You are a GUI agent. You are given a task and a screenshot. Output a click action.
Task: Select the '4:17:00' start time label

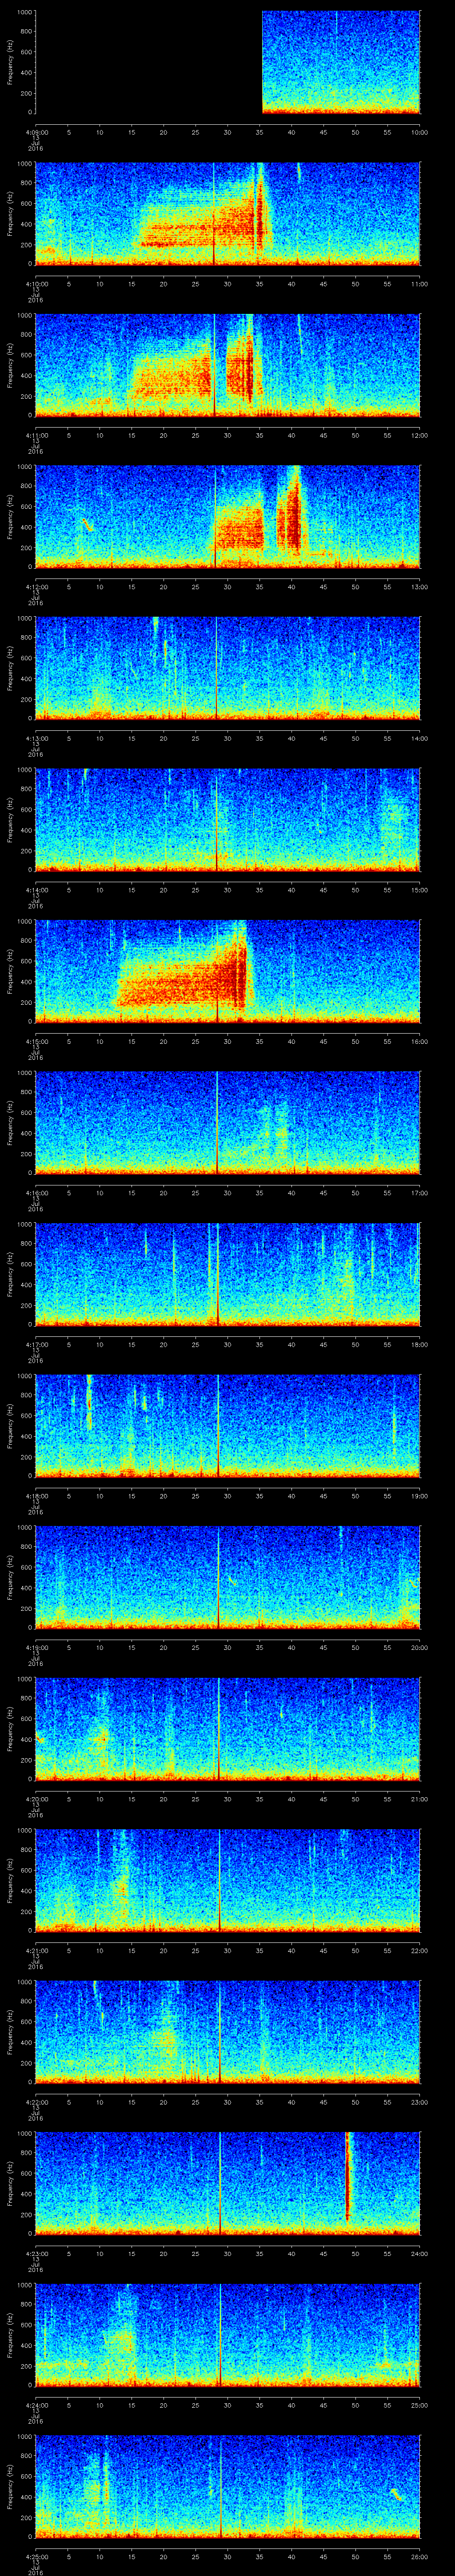tap(36, 1344)
